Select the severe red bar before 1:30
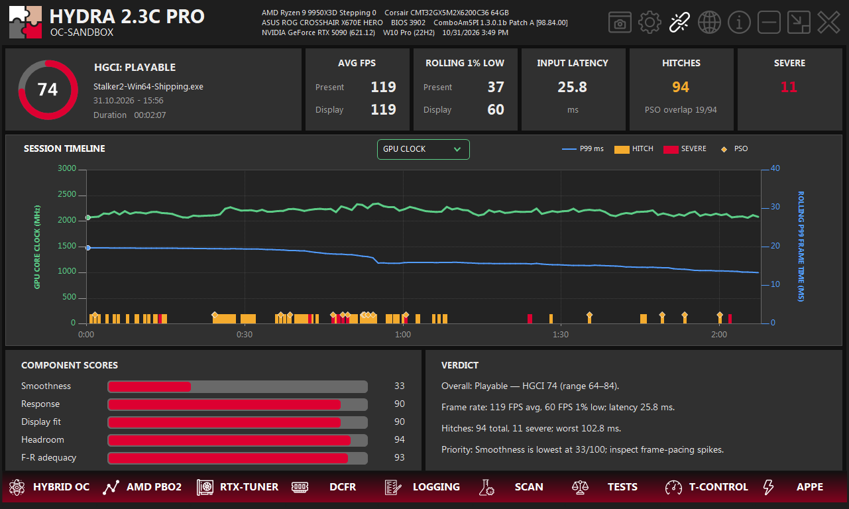Screen dimensions: 849x509 pyautogui.click(x=530, y=319)
